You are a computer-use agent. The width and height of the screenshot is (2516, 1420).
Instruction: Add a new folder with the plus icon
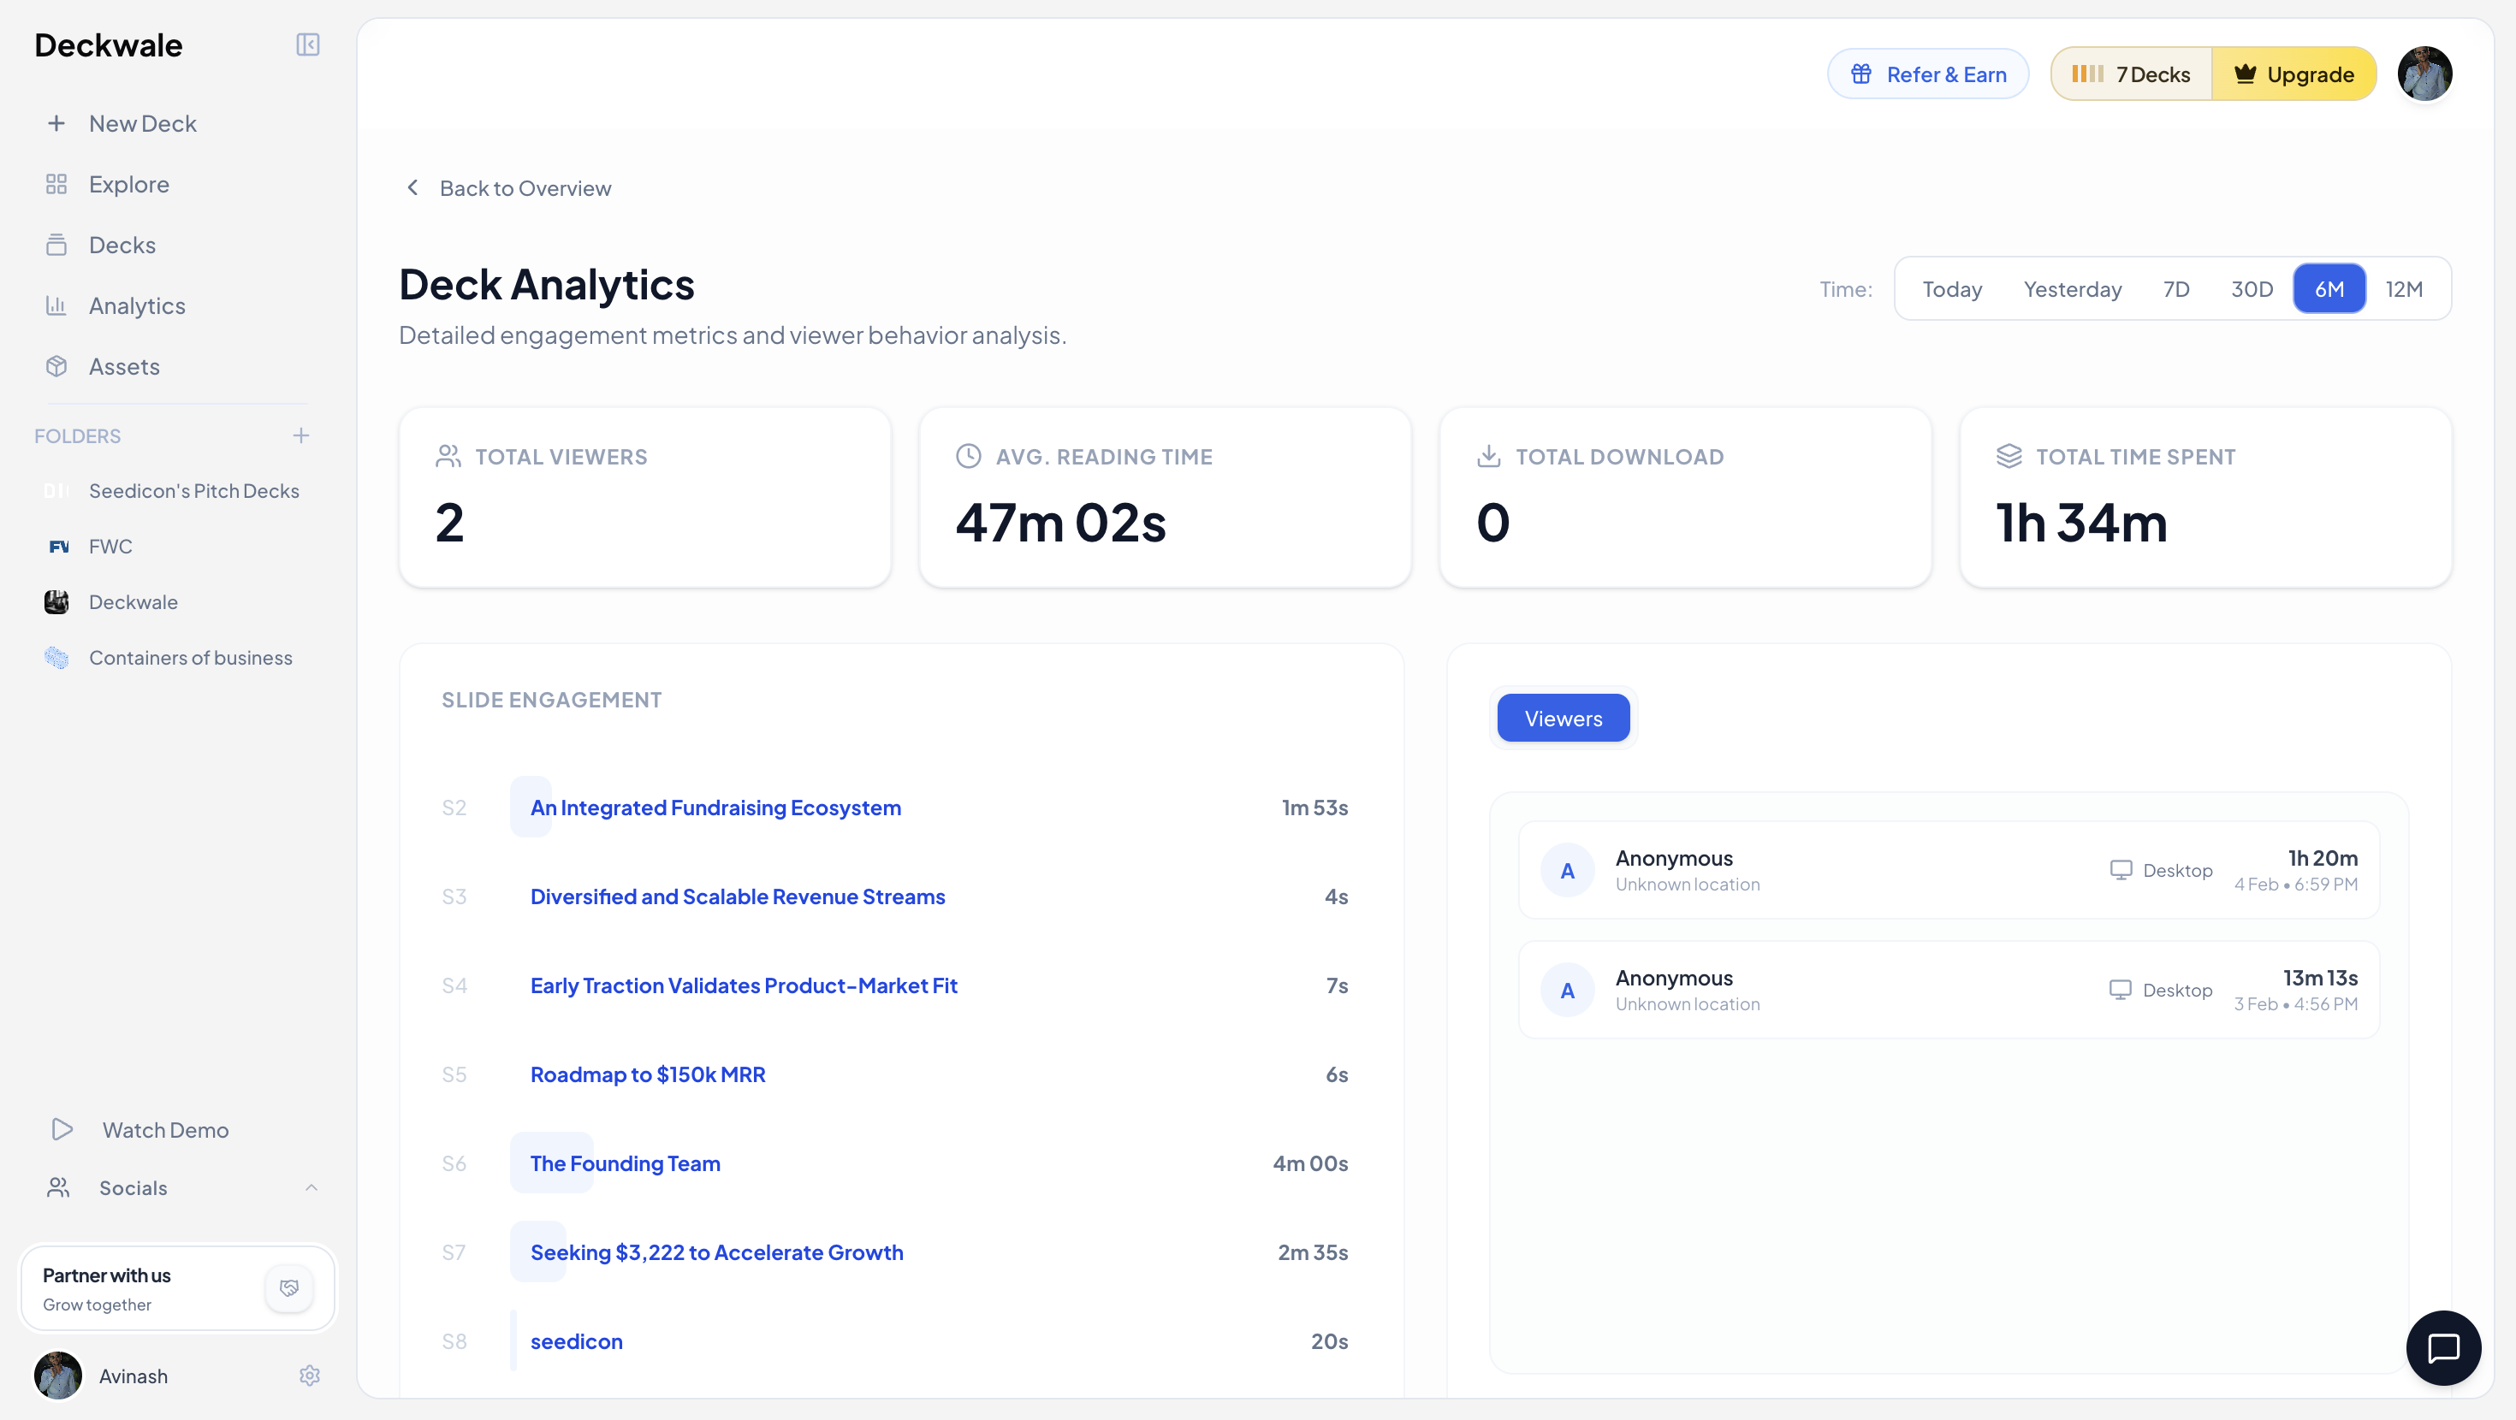point(302,435)
